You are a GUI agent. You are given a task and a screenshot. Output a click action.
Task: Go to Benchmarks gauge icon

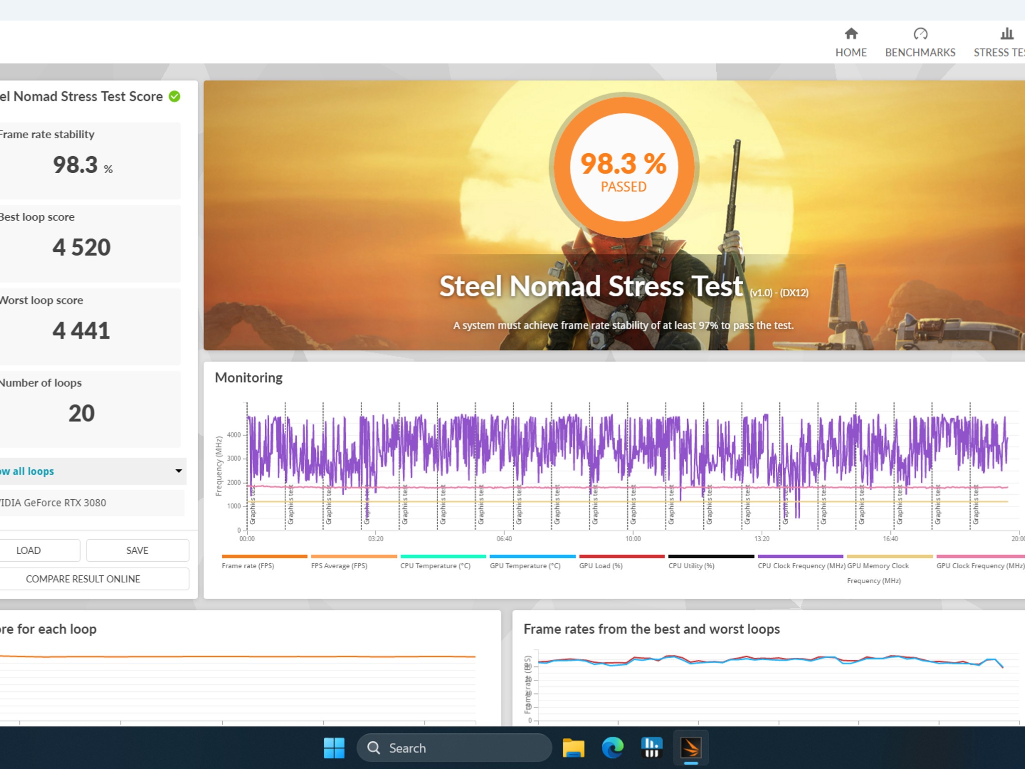920,34
